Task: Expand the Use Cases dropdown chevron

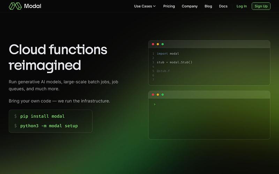Action: [x=154, y=6]
